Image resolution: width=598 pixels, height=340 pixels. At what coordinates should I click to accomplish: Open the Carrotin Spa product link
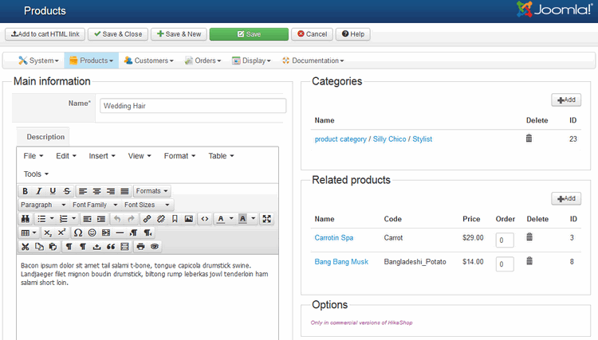pos(333,238)
